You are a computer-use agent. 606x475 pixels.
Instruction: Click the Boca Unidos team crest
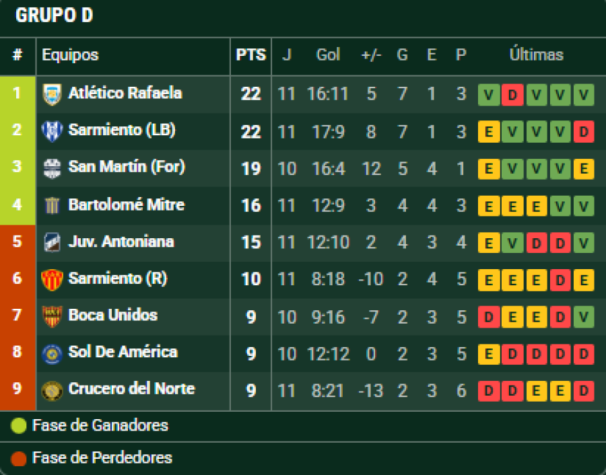pyautogui.click(x=52, y=316)
